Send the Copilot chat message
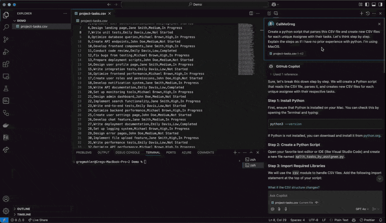Screen dimensions: 386x223 [374, 209]
